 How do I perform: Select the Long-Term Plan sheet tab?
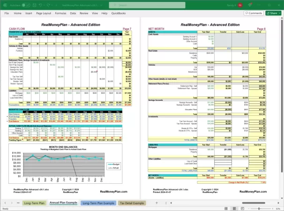point(34,203)
